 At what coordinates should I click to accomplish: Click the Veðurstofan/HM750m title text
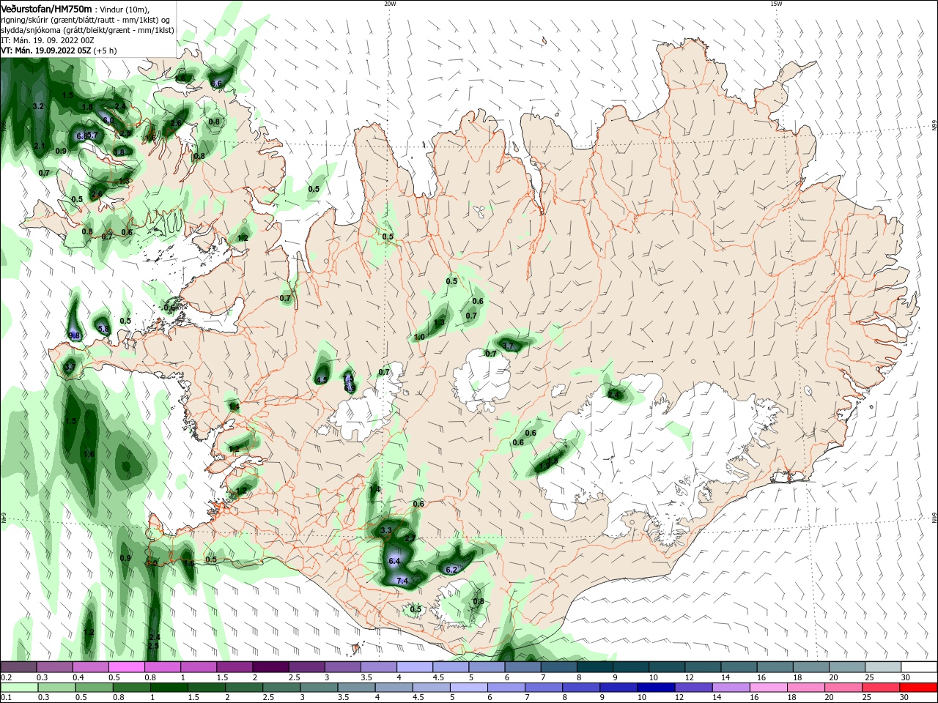coord(46,8)
